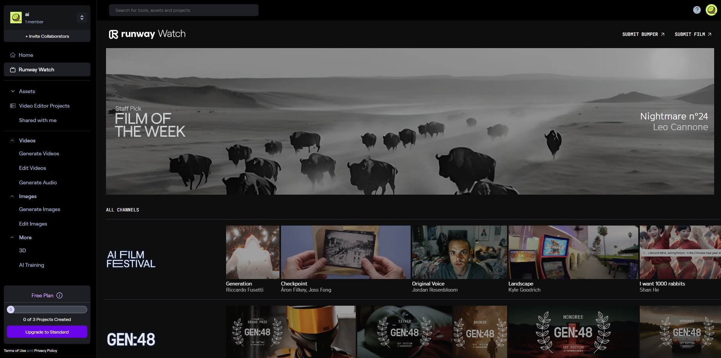Click the workspace avatar icon
721x358 pixels.
16,18
